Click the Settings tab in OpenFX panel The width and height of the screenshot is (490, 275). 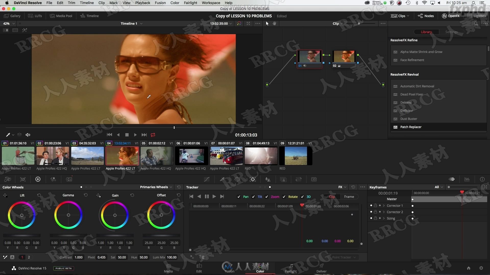tap(451, 32)
